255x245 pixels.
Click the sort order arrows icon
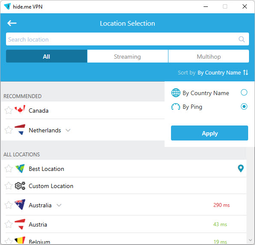point(246,72)
